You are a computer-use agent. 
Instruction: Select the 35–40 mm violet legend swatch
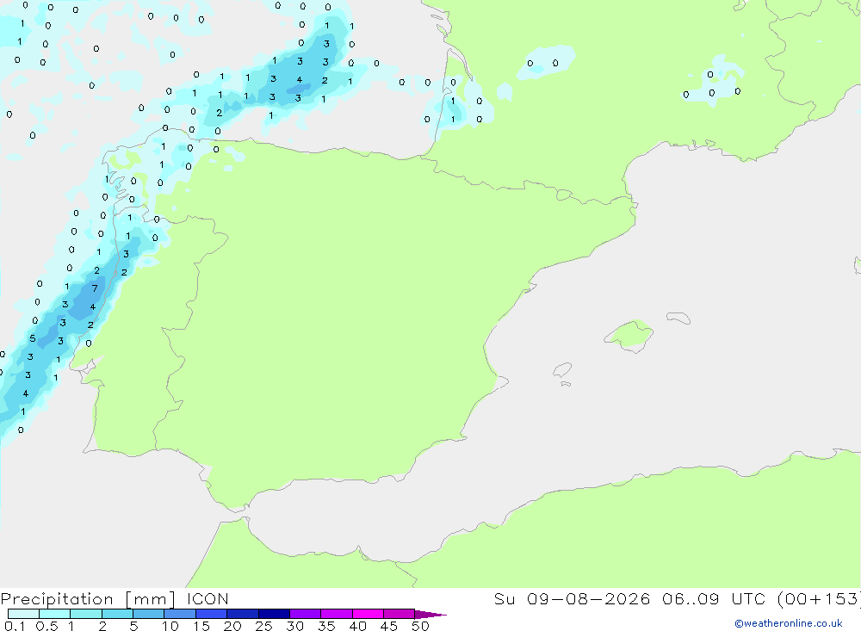337,614
